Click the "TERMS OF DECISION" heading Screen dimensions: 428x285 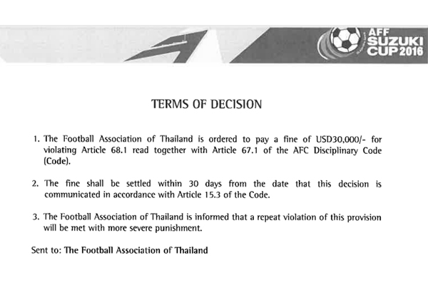click(x=207, y=104)
